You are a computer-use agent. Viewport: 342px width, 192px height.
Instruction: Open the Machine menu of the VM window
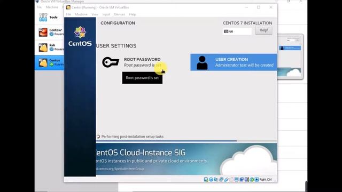(81, 14)
